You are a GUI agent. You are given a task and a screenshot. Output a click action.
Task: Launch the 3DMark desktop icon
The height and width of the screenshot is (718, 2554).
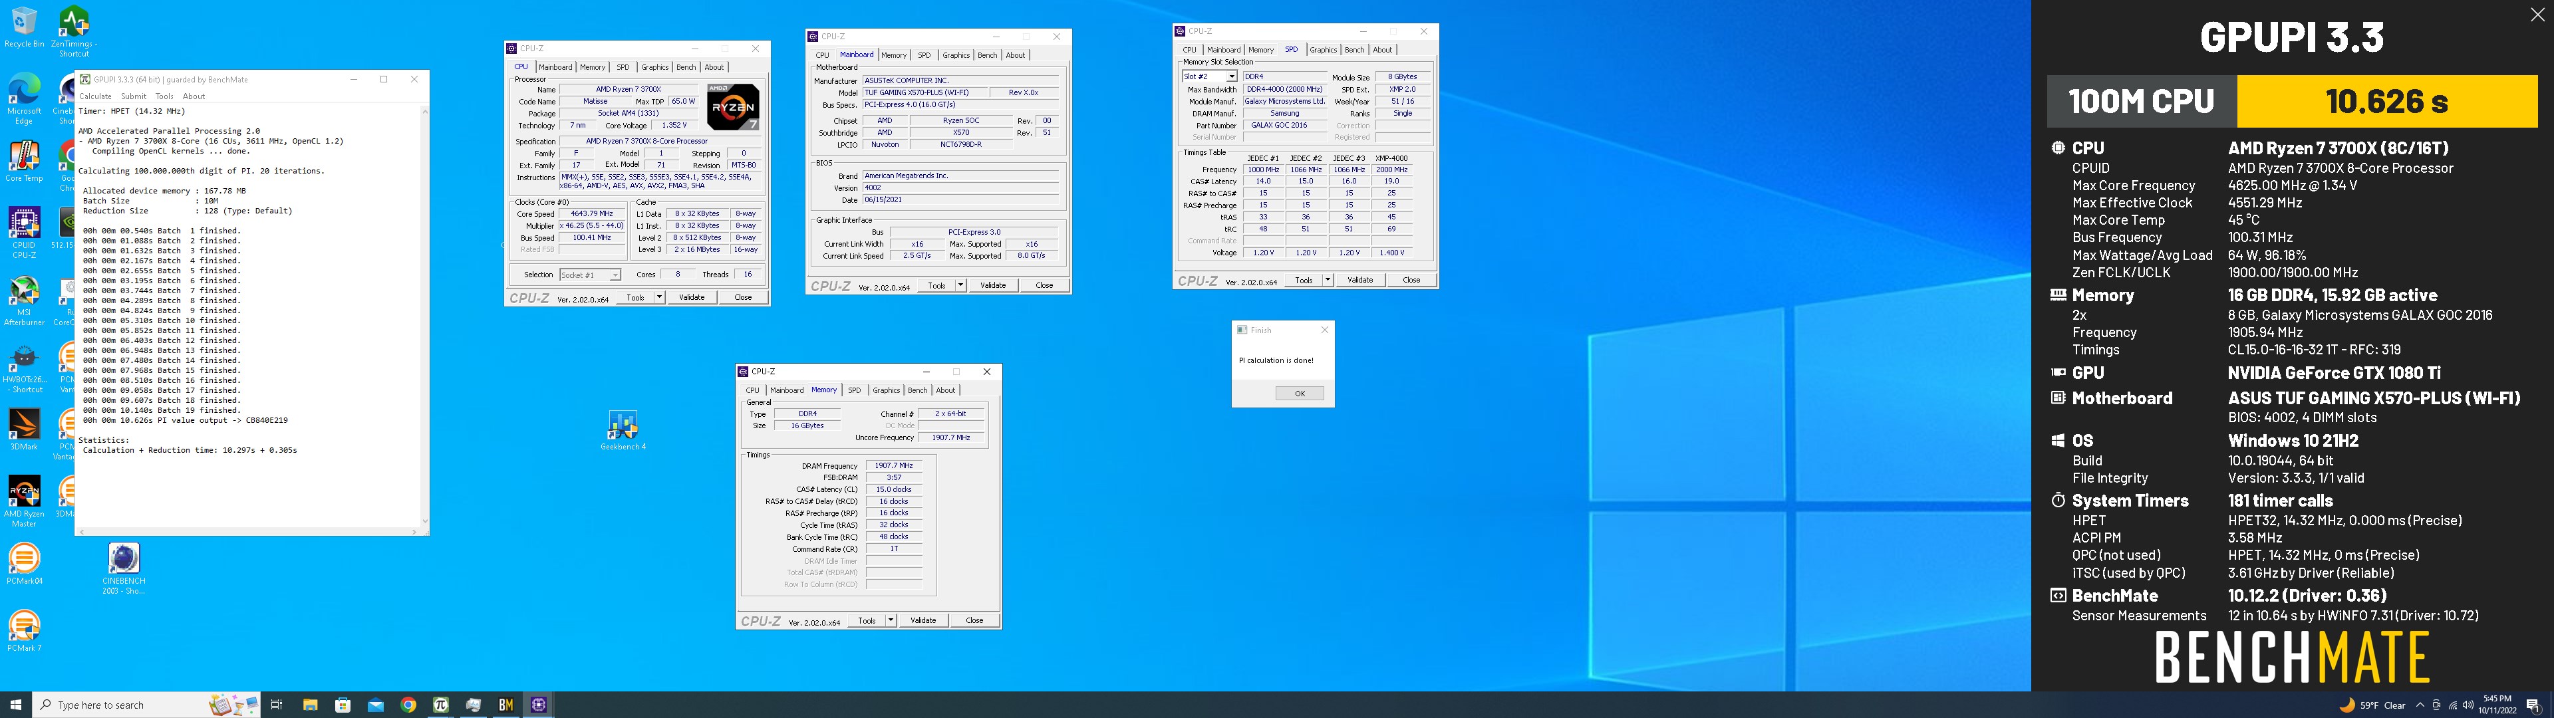24,430
